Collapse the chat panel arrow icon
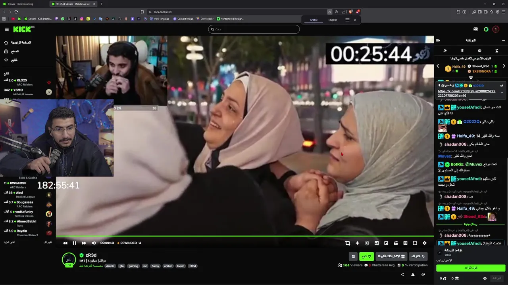 [x=438, y=40]
